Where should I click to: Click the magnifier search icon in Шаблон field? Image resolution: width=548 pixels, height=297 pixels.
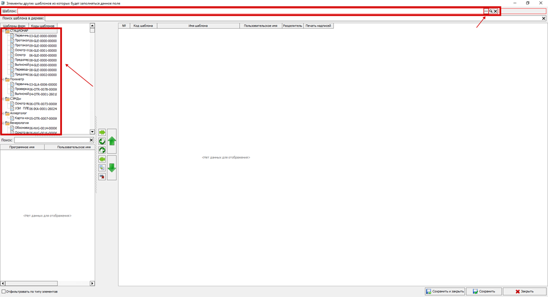pyautogui.click(x=491, y=11)
